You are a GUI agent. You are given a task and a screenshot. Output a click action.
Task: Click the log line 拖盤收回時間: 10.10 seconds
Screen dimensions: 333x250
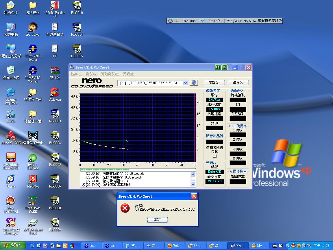123,174
